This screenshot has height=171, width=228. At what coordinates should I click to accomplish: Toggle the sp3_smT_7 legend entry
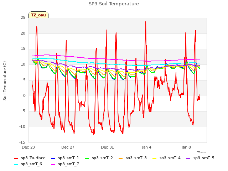pyautogui.click(x=65, y=164)
